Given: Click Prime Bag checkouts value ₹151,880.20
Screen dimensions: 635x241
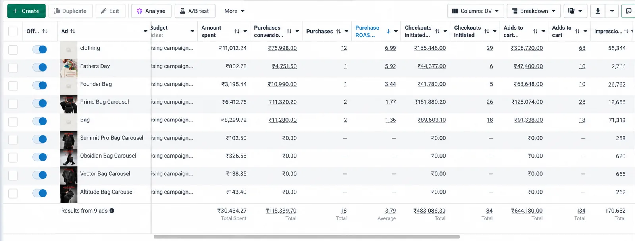Looking at the screenshot, I should click(x=430, y=102).
